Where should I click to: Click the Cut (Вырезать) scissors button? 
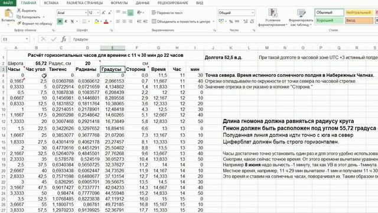(27, 11)
